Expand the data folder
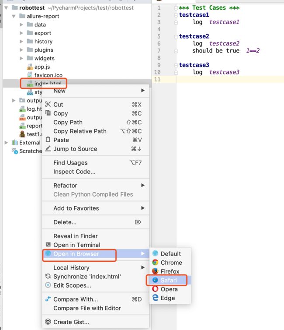Screen dimensions: 284x330 point(22,25)
